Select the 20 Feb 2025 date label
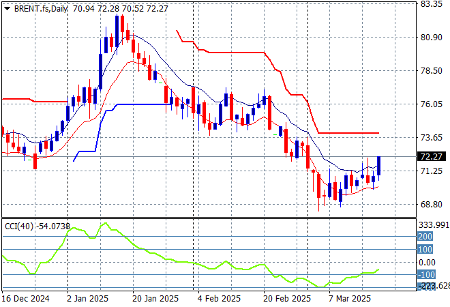The image size is (450, 307). click(282, 299)
